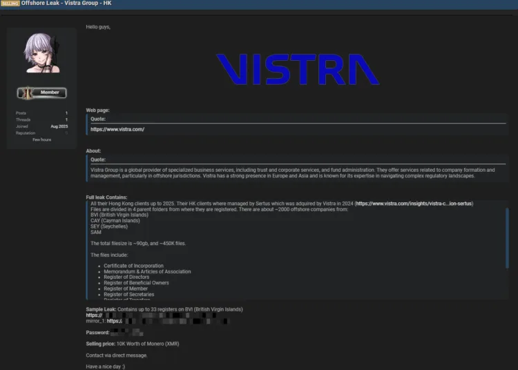Click the Vistra Group description paragraph

click(293, 173)
